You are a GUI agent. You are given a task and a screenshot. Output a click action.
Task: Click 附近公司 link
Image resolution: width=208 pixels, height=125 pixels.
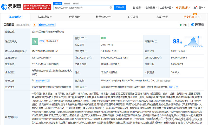pyautogui.click(x=173, y=87)
